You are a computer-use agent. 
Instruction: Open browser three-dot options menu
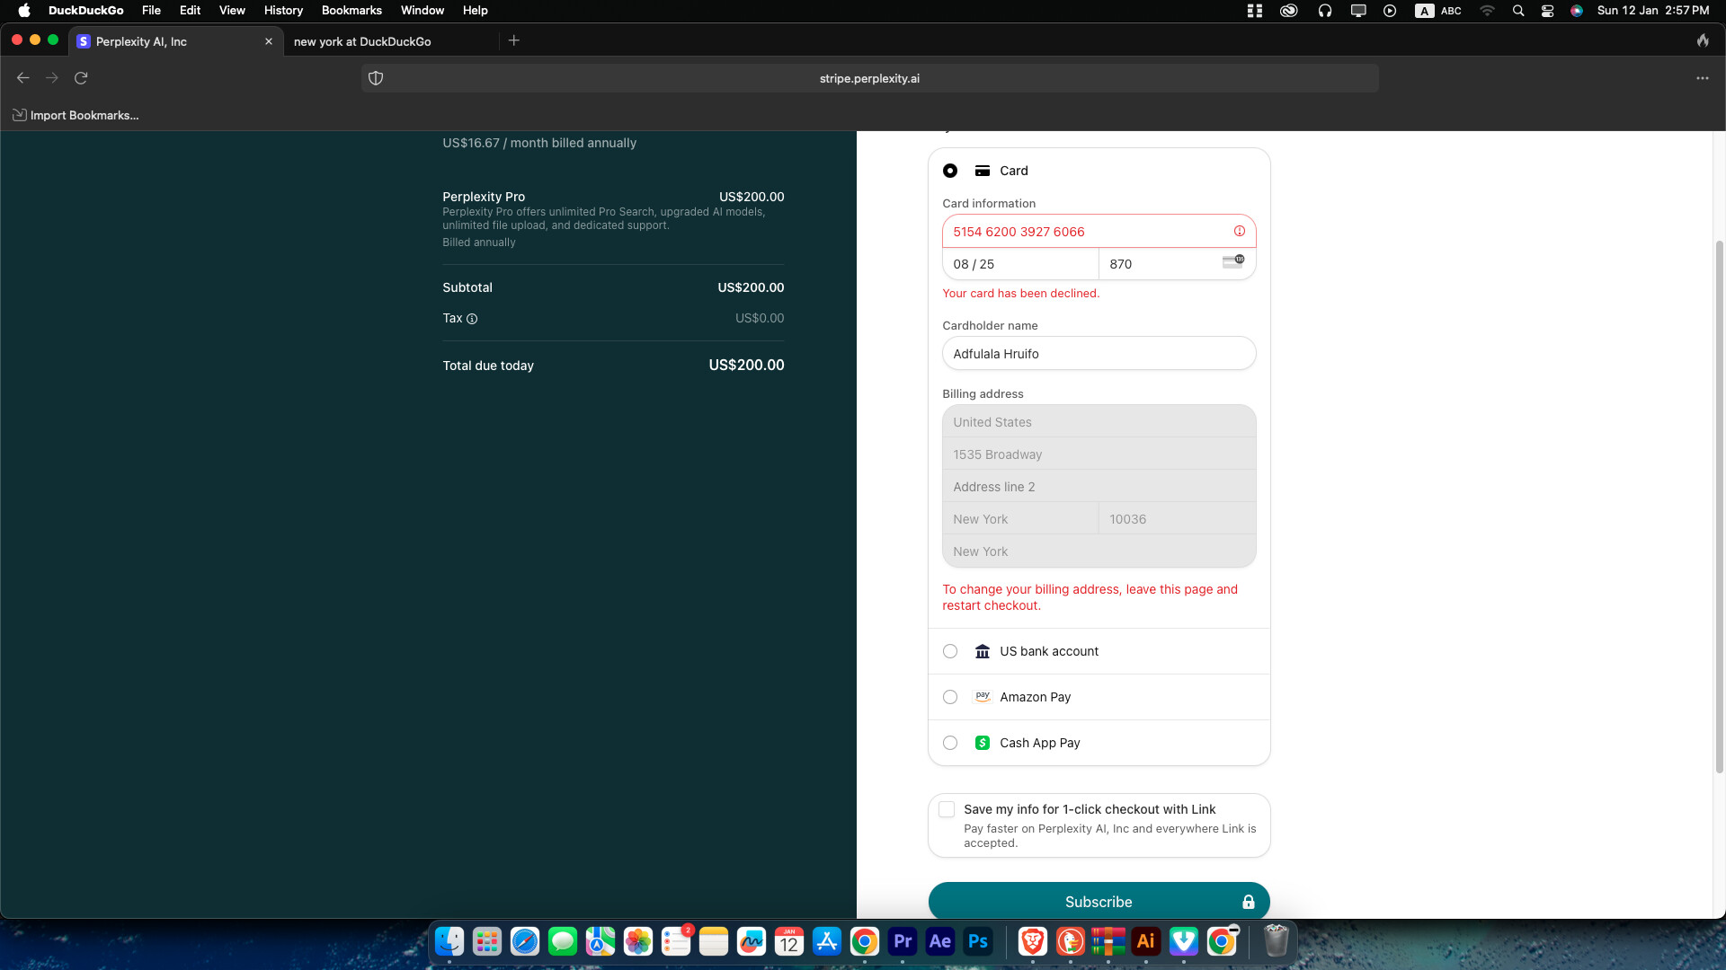(1703, 78)
